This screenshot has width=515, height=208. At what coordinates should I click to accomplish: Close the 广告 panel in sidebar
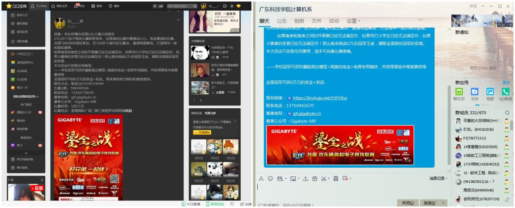pyautogui.click(x=42, y=180)
